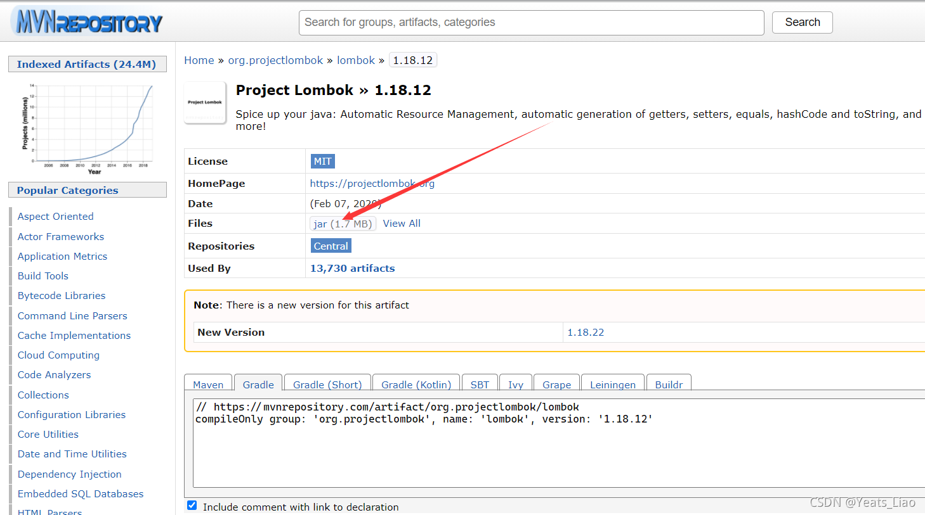Switch to the Leiningen tab
The image size is (925, 515).
[612, 385]
